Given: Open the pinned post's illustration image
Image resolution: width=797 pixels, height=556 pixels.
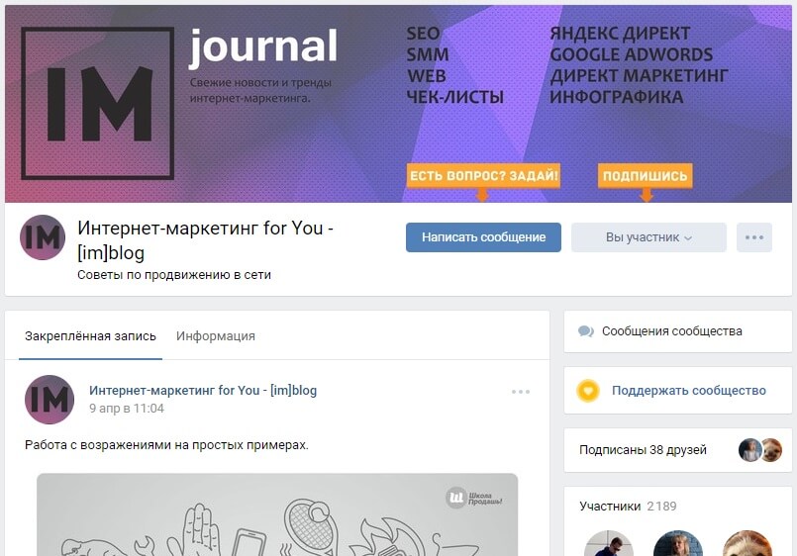Looking at the screenshot, I should coord(277,514).
